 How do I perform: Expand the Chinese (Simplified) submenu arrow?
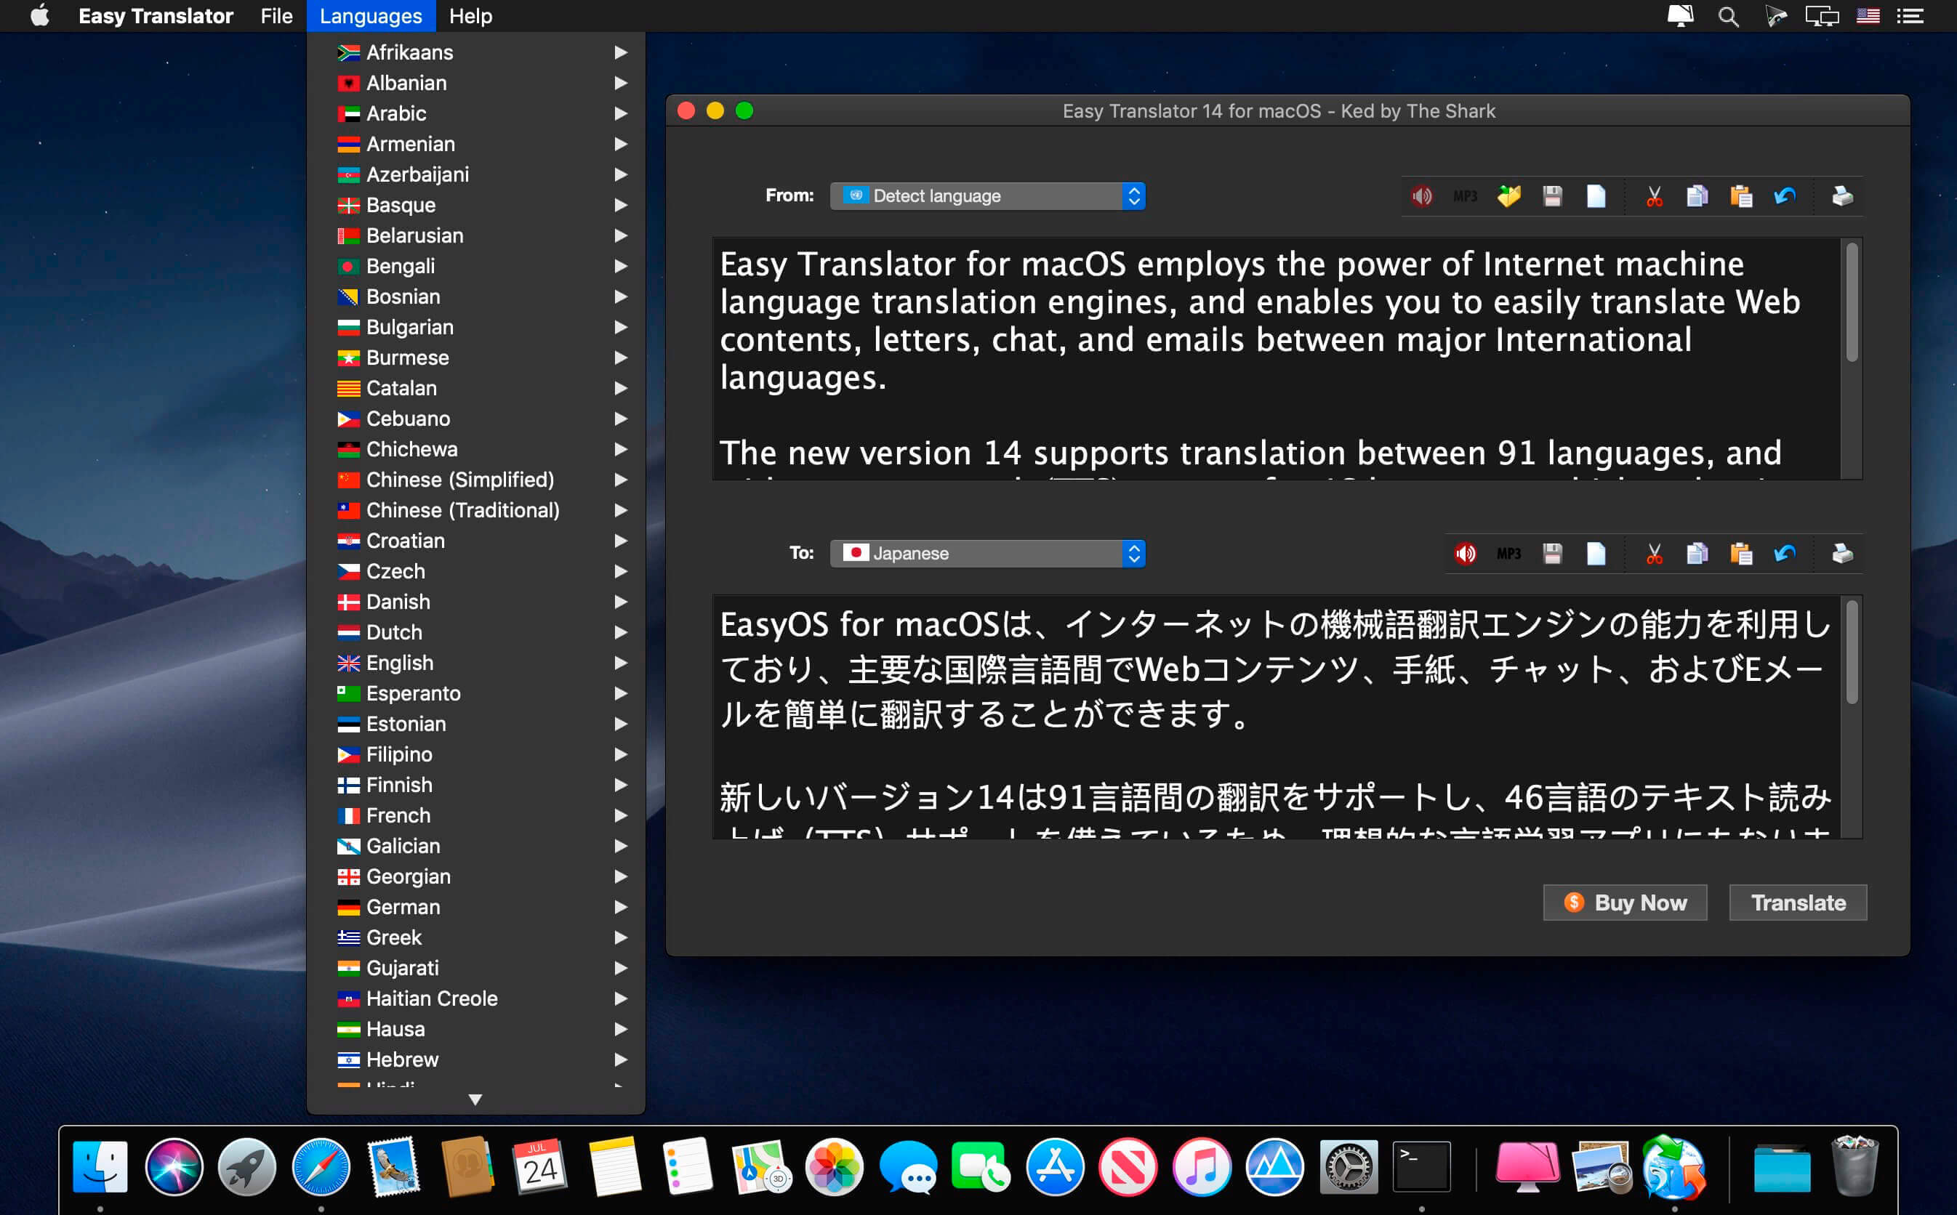coord(620,480)
